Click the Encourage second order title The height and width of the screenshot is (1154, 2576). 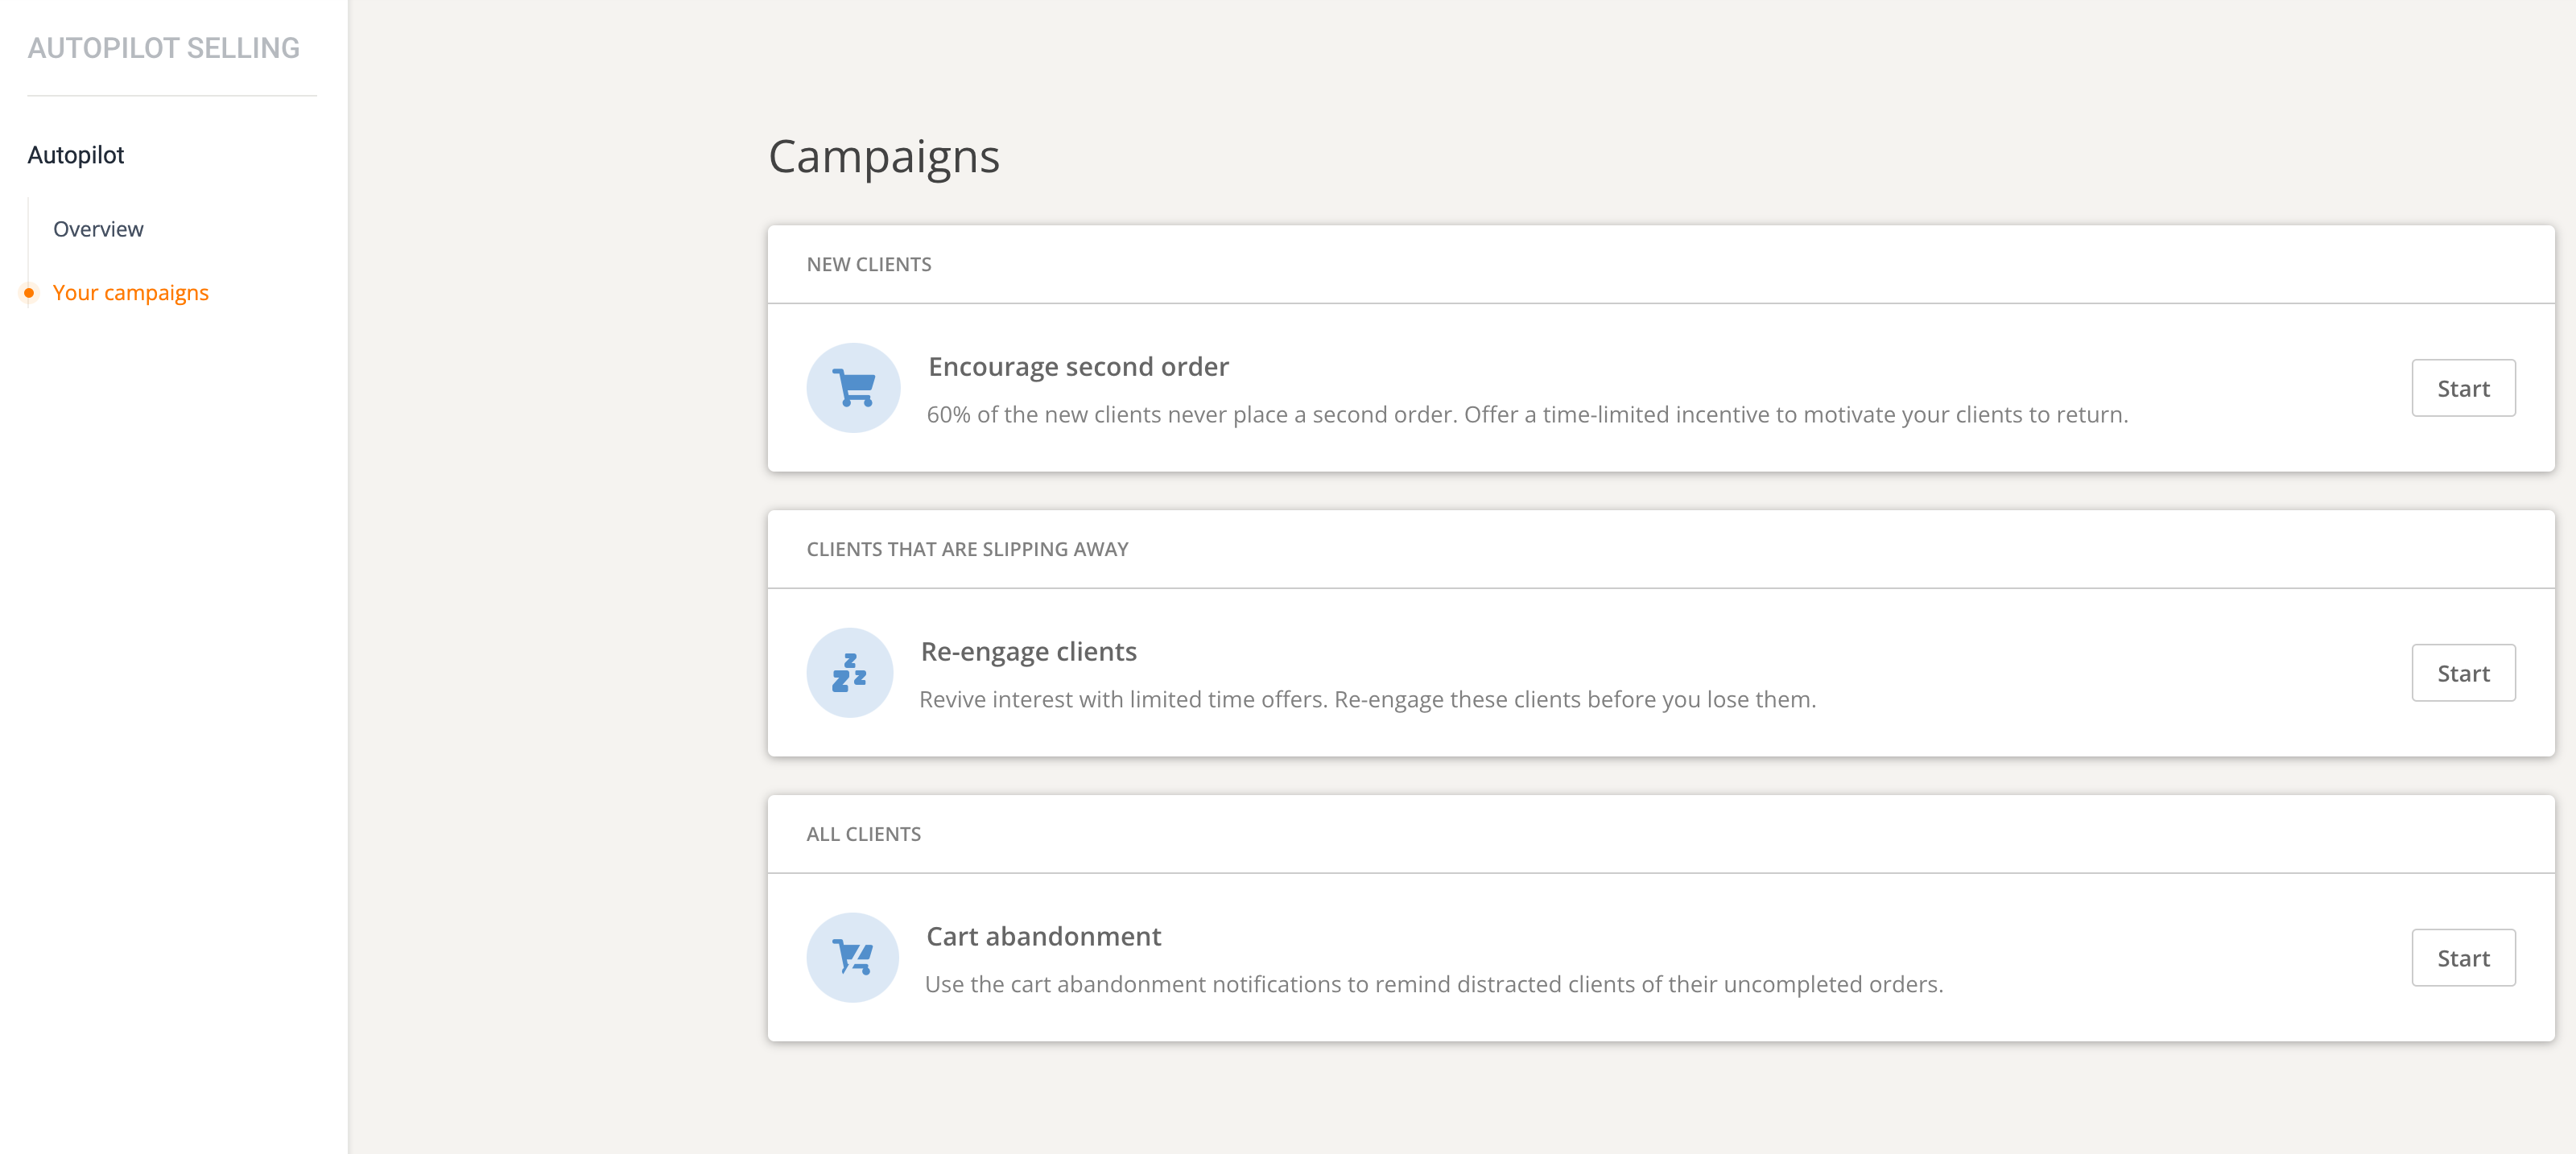tap(1078, 367)
